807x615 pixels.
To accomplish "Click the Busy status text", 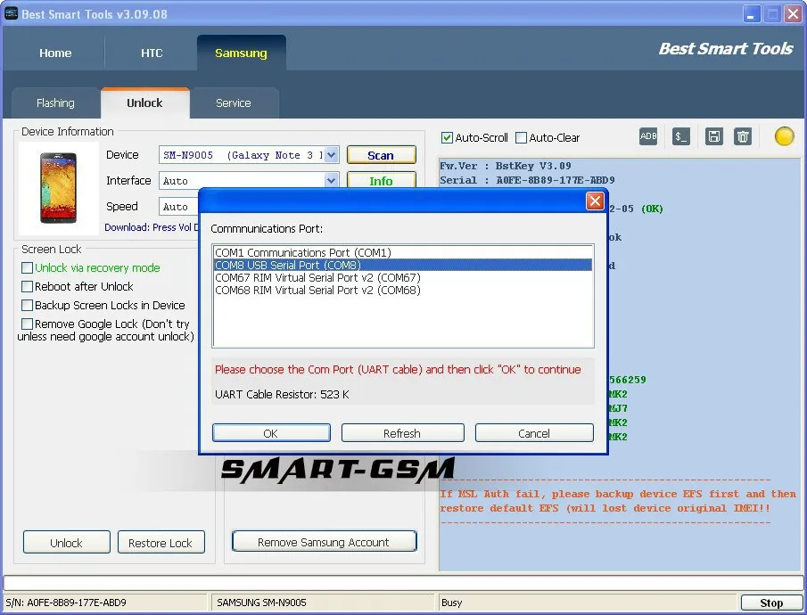I will pyautogui.click(x=452, y=603).
